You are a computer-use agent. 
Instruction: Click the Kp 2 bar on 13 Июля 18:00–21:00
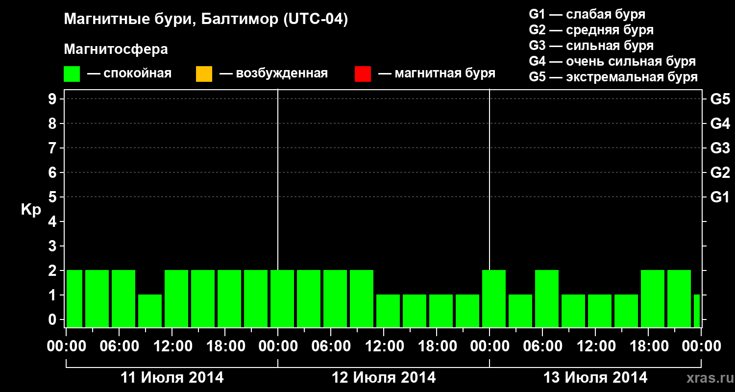653,298
